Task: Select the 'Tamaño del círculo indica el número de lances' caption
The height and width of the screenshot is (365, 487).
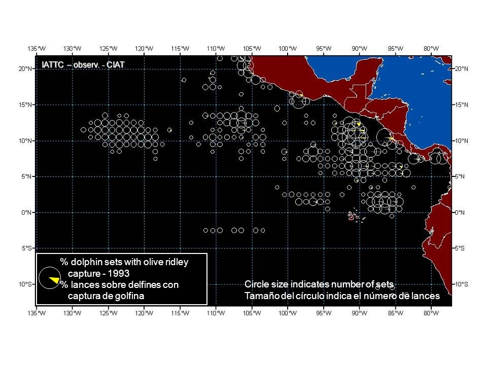Action: point(342,296)
